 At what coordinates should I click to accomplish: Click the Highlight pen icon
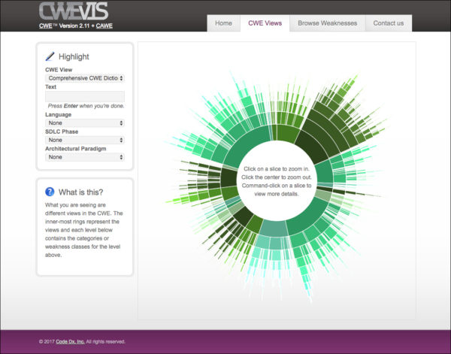click(50, 56)
